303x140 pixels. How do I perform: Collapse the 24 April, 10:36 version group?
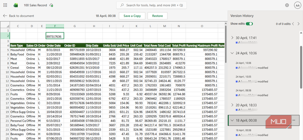coord(232,53)
